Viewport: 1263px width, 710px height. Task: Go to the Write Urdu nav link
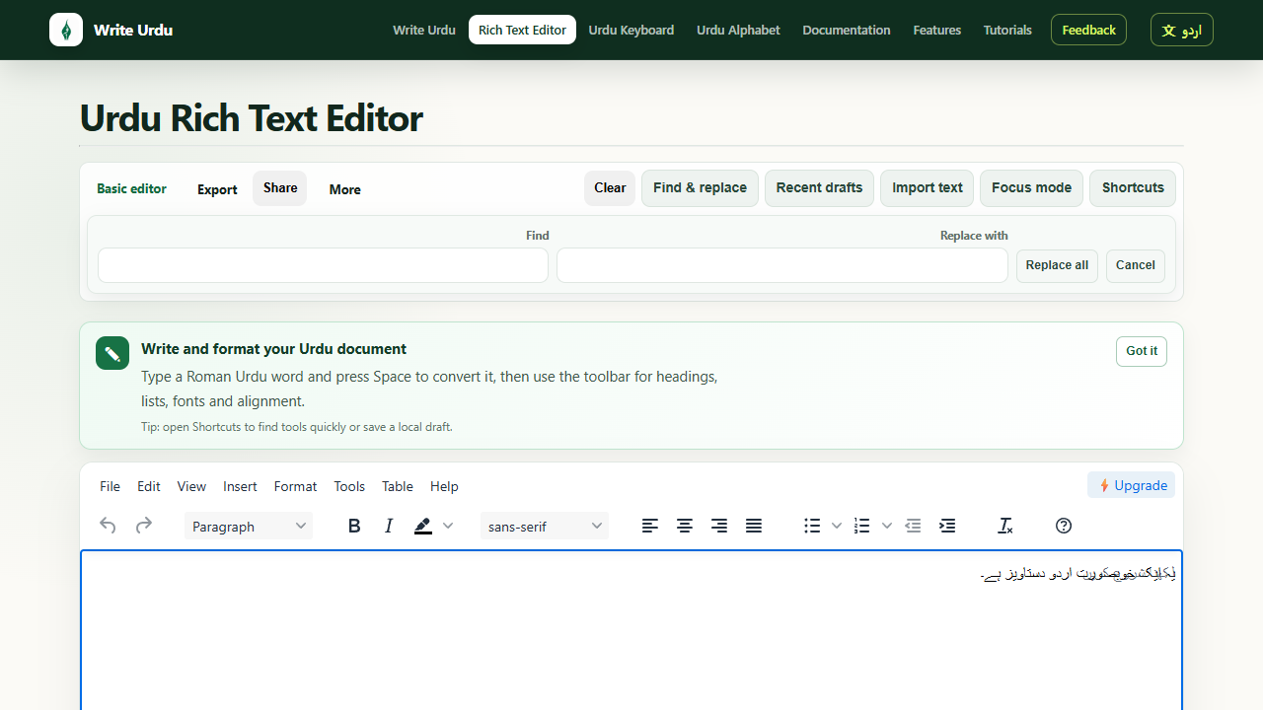point(424,30)
